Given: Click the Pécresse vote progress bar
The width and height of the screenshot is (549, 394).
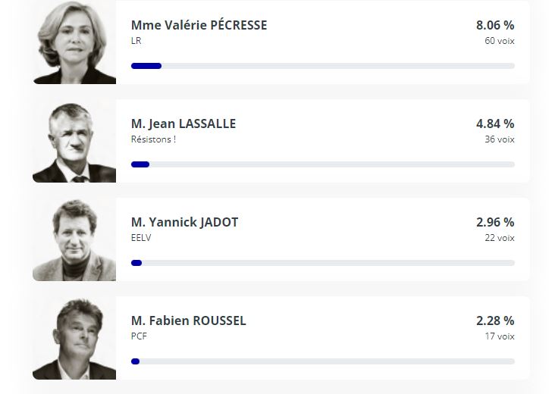Looking at the screenshot, I should point(323,66).
